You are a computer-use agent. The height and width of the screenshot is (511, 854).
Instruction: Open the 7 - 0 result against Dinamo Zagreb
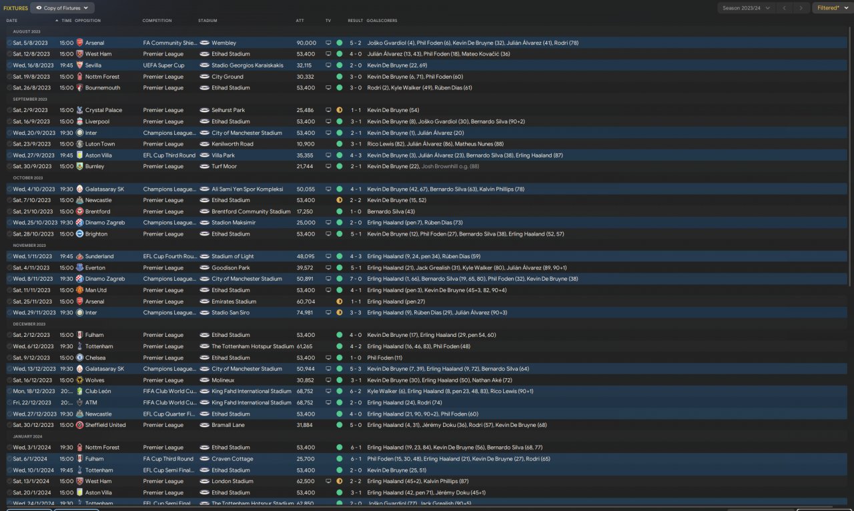(356, 279)
